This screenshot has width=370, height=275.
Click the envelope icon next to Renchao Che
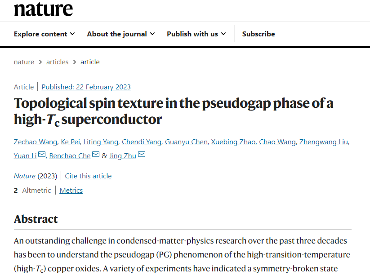point(96,154)
